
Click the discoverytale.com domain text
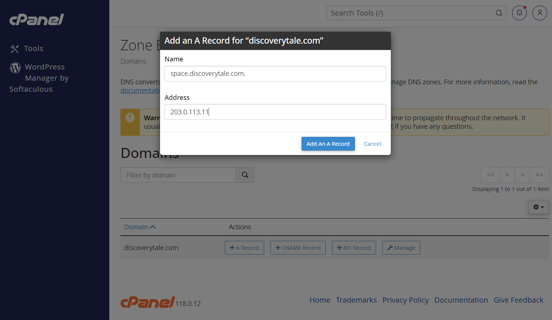(x=151, y=248)
